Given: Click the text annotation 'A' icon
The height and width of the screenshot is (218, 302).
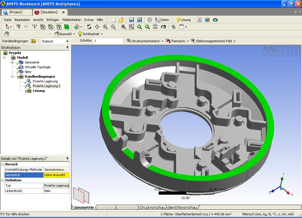Looking at the screenshot, I should click(199, 20).
